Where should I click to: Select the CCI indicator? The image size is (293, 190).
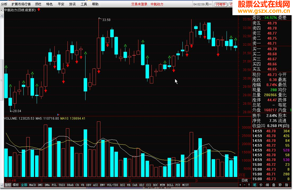[x=148, y=185]
